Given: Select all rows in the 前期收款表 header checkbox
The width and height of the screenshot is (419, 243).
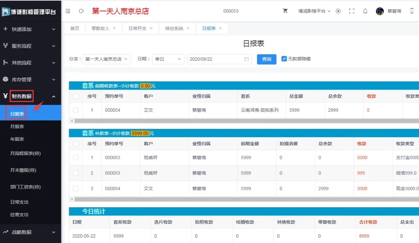Looking at the screenshot, I should click(75, 96).
